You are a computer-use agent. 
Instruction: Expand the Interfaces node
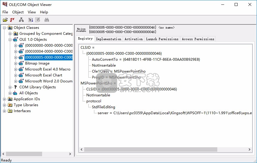click(x=4, y=111)
